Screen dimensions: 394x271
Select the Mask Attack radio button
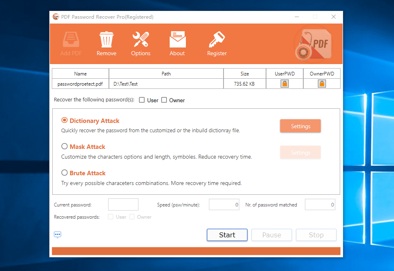coord(64,146)
